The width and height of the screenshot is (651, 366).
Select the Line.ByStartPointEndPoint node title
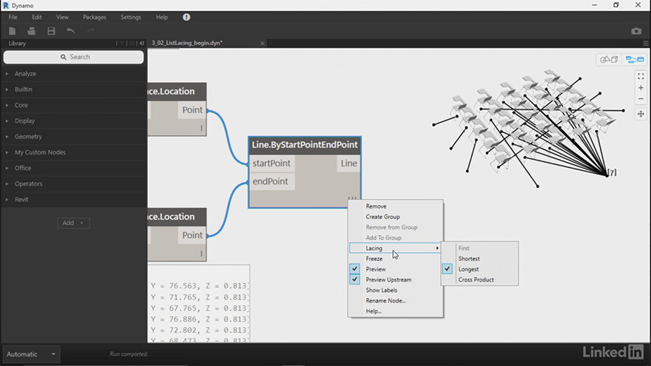coord(304,145)
